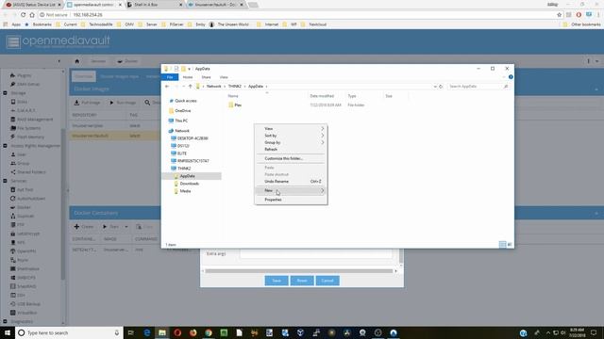
Task: Refresh the Explorer address bar
Action: (441, 87)
